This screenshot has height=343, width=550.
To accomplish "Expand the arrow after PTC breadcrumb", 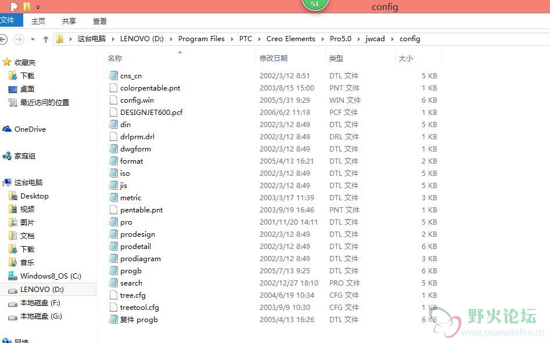I will click(x=259, y=39).
